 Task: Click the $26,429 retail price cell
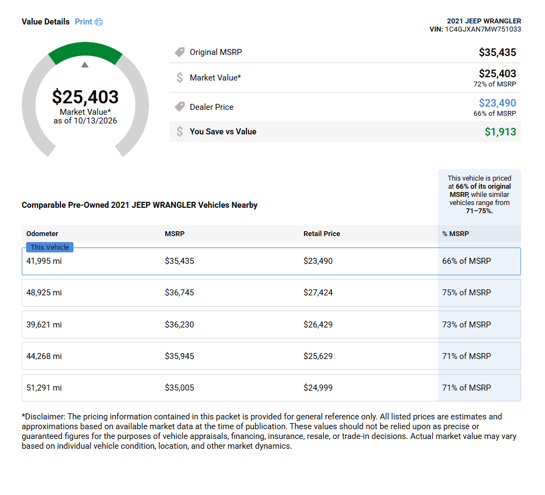coord(318,325)
